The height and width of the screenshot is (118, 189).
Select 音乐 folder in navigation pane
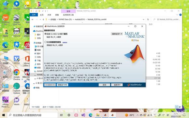tap(37, 64)
